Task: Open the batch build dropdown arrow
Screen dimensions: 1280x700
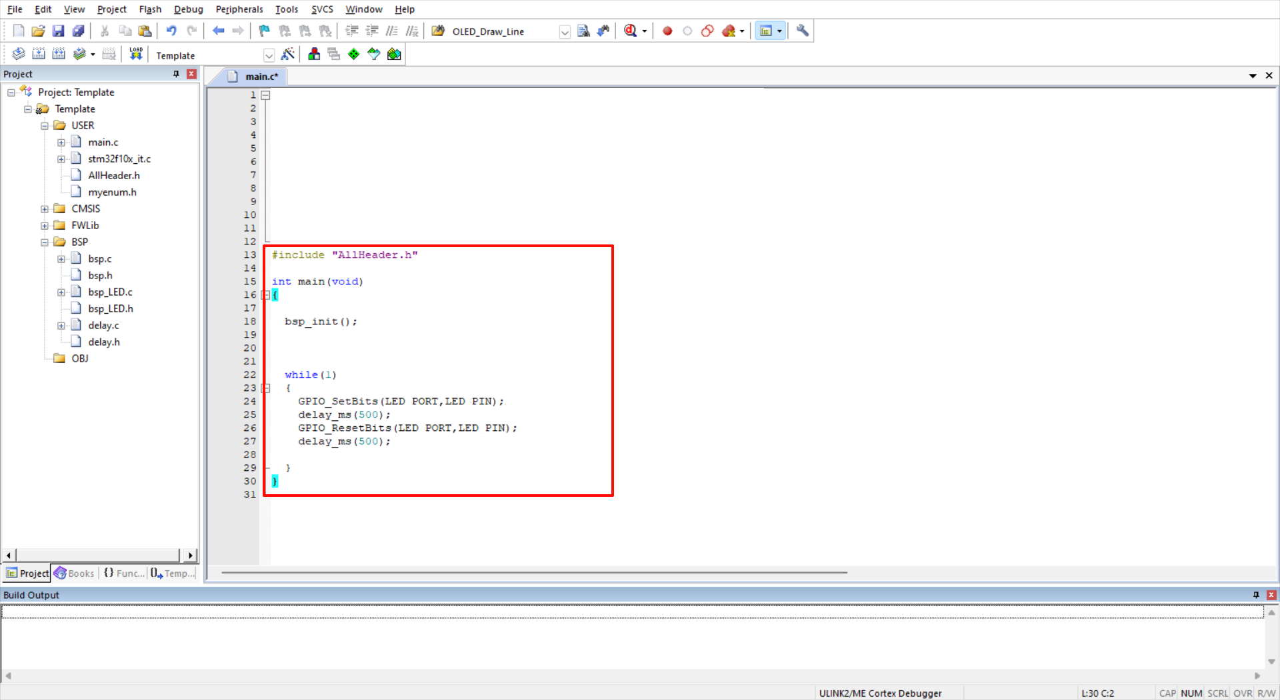Action: 93,55
